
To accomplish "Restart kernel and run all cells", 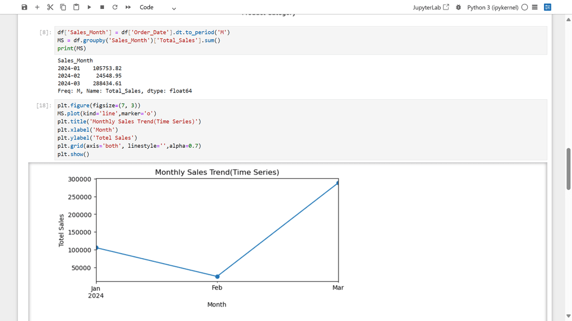I will 128,7.
